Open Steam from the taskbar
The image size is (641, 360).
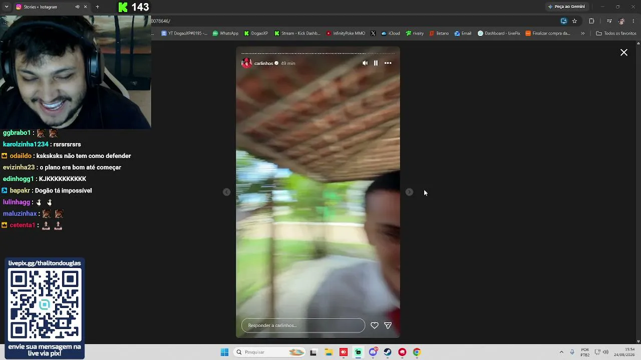pyautogui.click(x=388, y=352)
